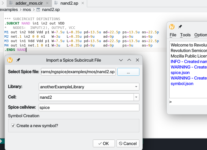Click the Revolution EDA logo in the import dialog
207x150 pixels.
pyautogui.click(x=10, y=60)
